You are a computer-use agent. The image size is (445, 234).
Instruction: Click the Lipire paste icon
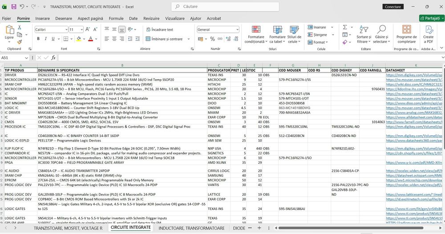click(x=9, y=29)
